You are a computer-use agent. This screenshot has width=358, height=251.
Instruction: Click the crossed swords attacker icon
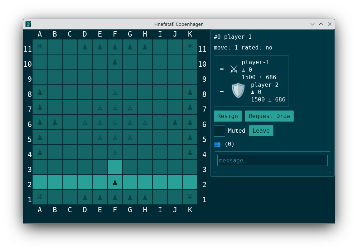coord(234,69)
